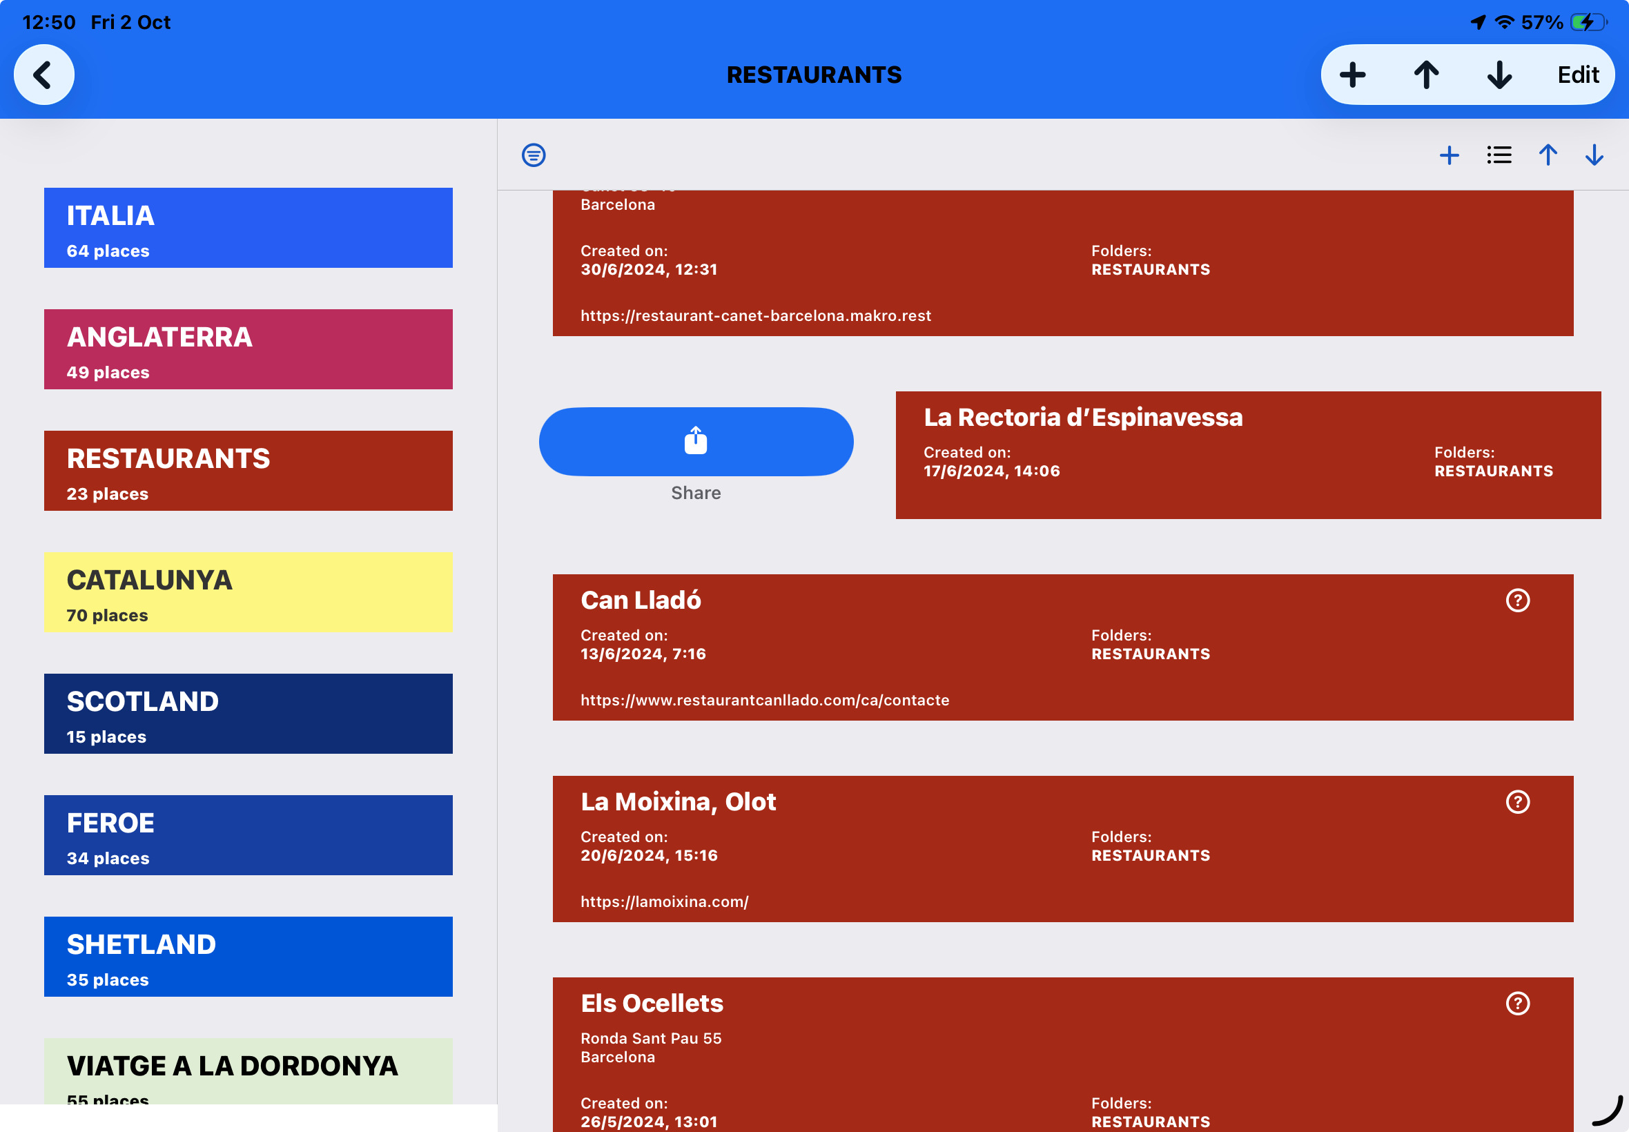The height and width of the screenshot is (1132, 1629).
Task: Add a folder with the header plus icon
Action: (x=1352, y=75)
